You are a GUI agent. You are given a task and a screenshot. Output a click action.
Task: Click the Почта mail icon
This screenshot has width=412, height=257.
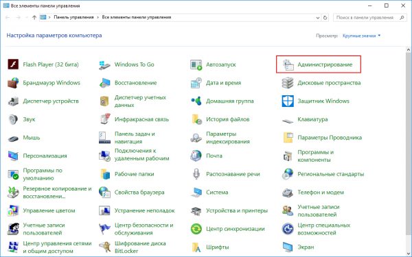coord(196,156)
